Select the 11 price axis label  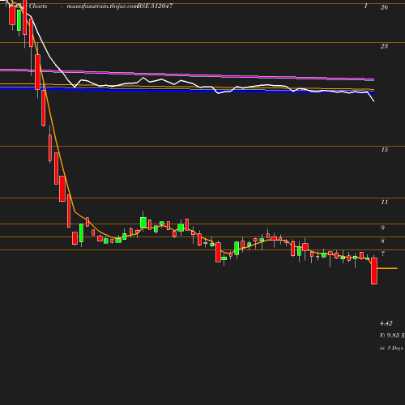point(385,202)
